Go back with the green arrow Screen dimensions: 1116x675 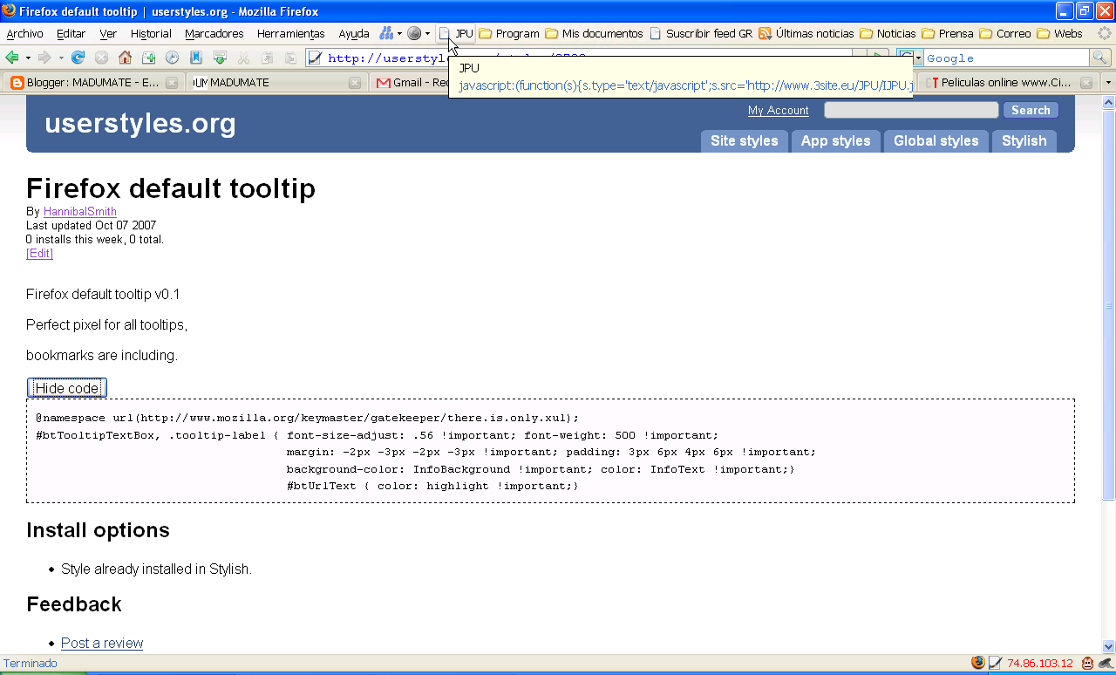click(12, 58)
